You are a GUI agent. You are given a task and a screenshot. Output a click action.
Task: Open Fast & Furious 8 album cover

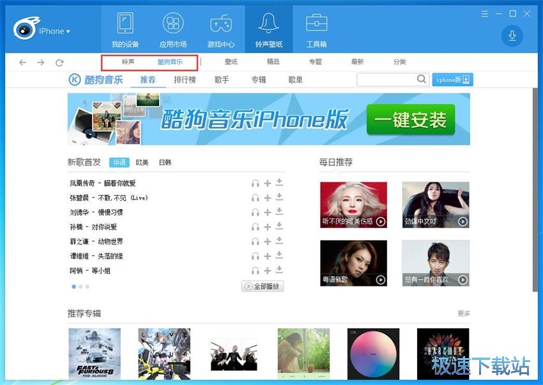click(x=95, y=354)
